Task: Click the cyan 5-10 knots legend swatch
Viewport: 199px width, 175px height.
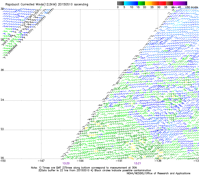Action: pos(127,3)
